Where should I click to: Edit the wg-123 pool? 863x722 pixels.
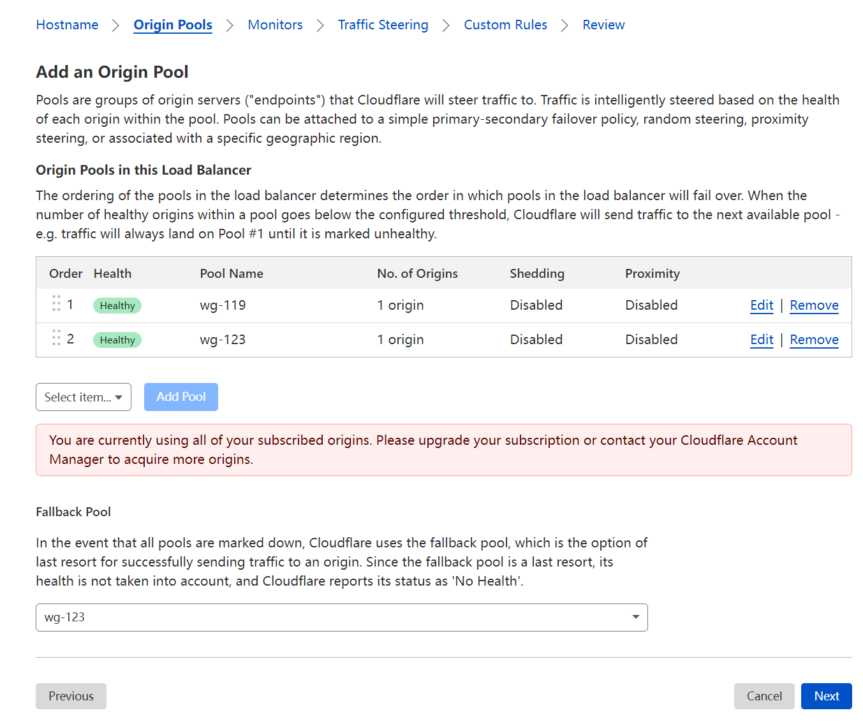tap(762, 340)
